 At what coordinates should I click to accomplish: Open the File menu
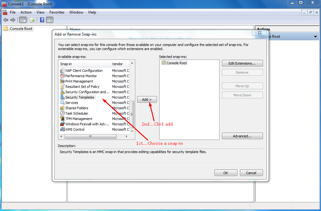click(x=13, y=12)
